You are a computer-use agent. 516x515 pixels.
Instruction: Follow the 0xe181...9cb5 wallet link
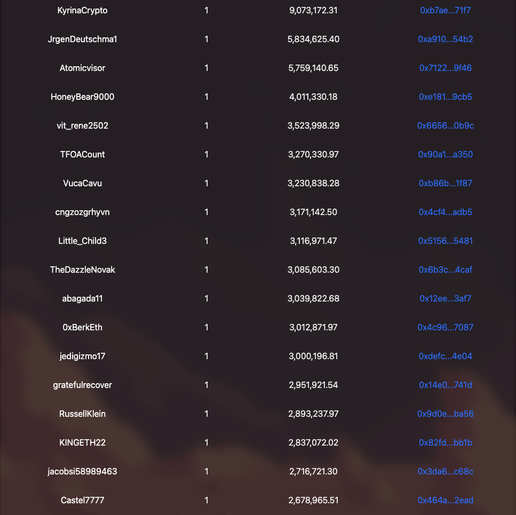click(445, 97)
